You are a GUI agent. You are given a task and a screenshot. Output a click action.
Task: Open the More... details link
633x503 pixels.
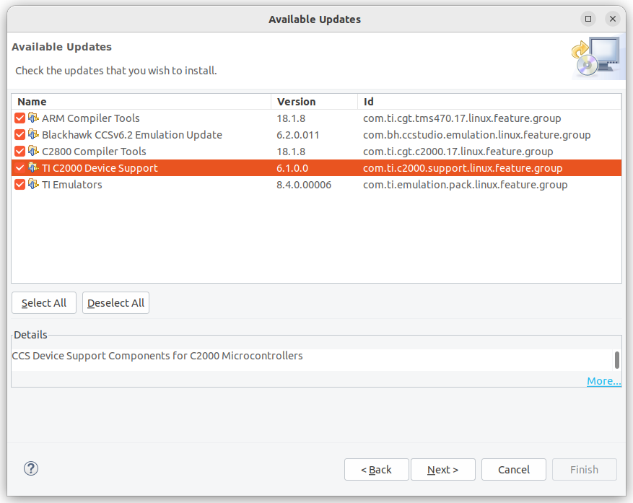click(x=604, y=381)
